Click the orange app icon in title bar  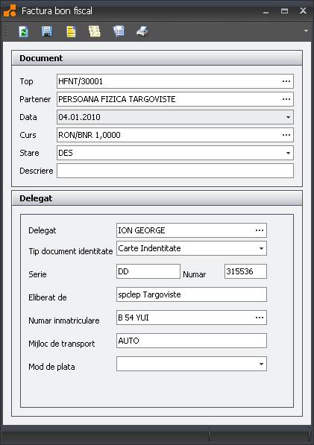[10, 10]
